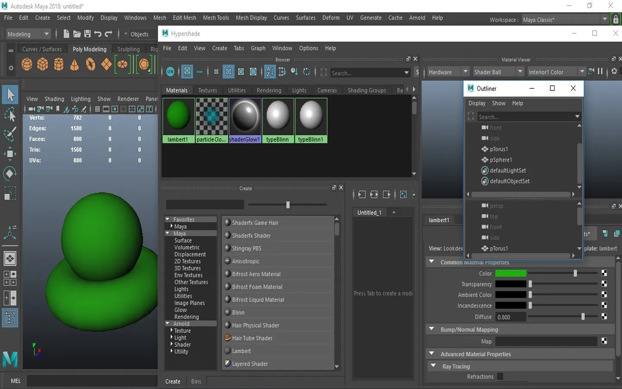Click the green Color swatch of lambert1
622x389 pixels.
[511, 273]
